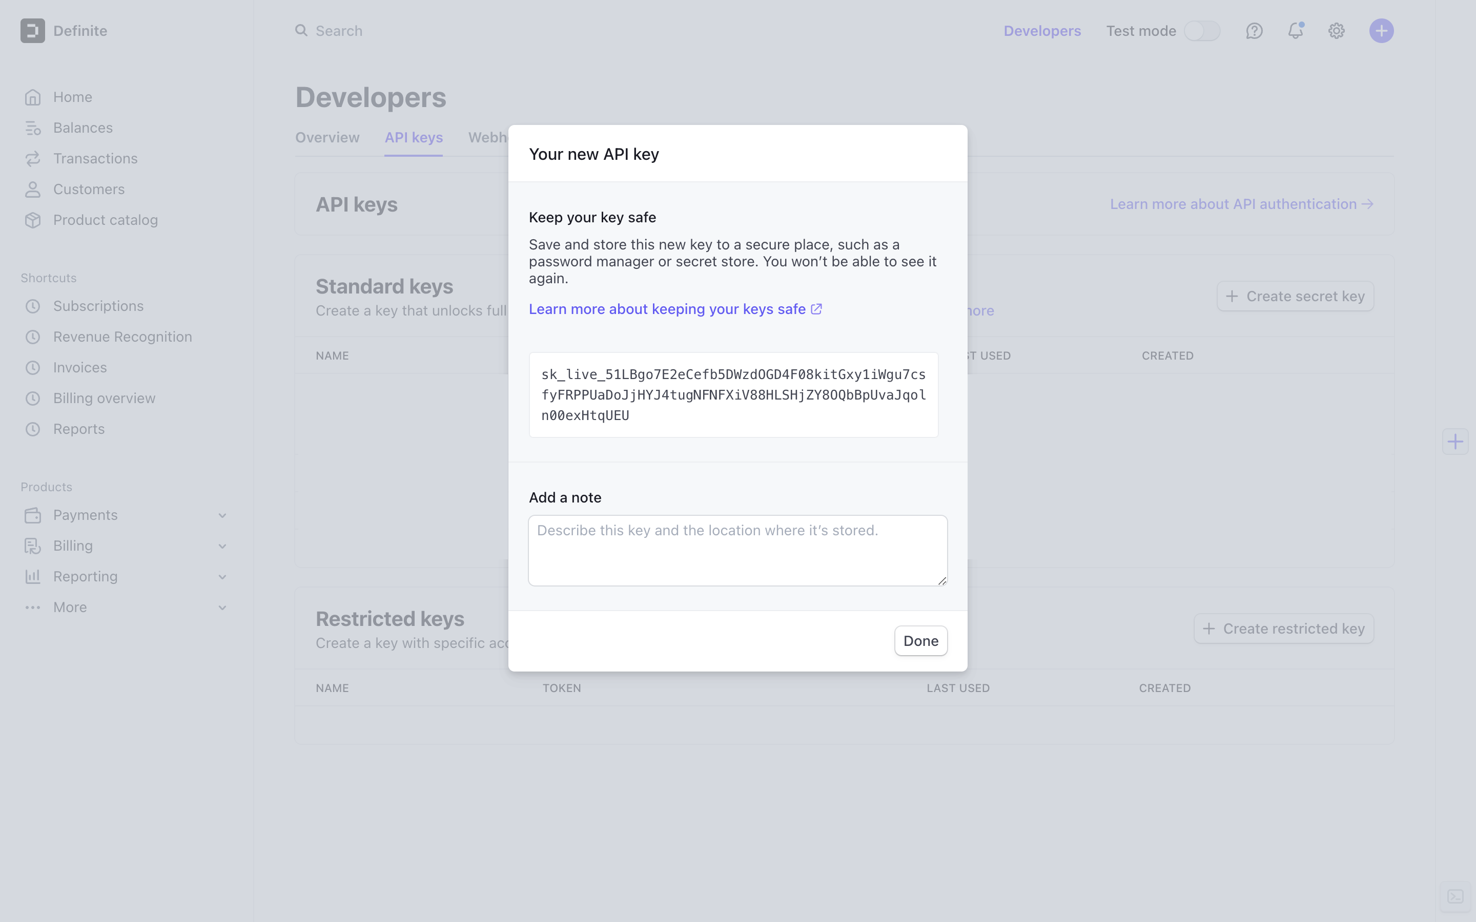Open the terminal icon at bottom right
The width and height of the screenshot is (1476, 922).
pos(1456,896)
